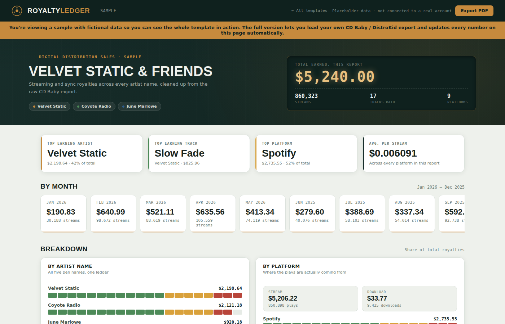
Task: Select the Velvet Static artist chip
Action: point(49,106)
